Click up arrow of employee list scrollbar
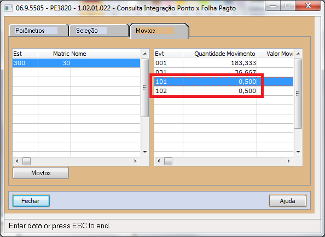 pos(145,54)
